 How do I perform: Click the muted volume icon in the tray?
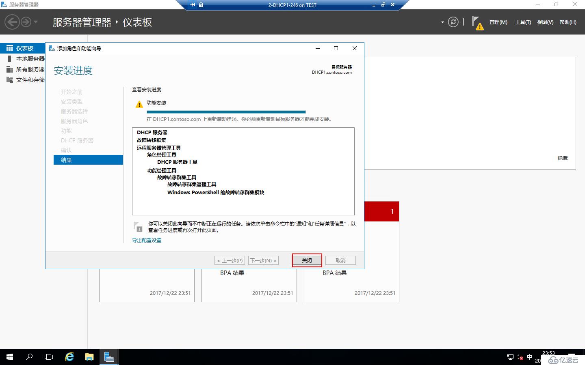pyautogui.click(x=520, y=357)
